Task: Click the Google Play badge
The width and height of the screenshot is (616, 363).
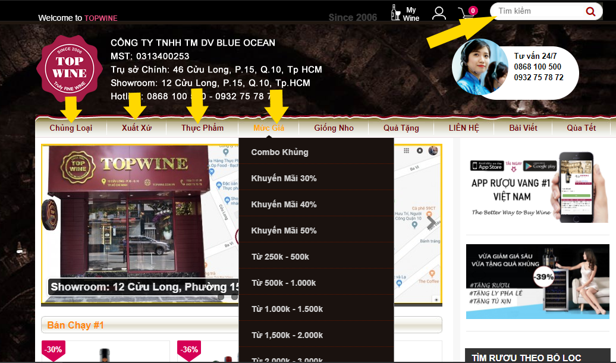Action: 540,166
